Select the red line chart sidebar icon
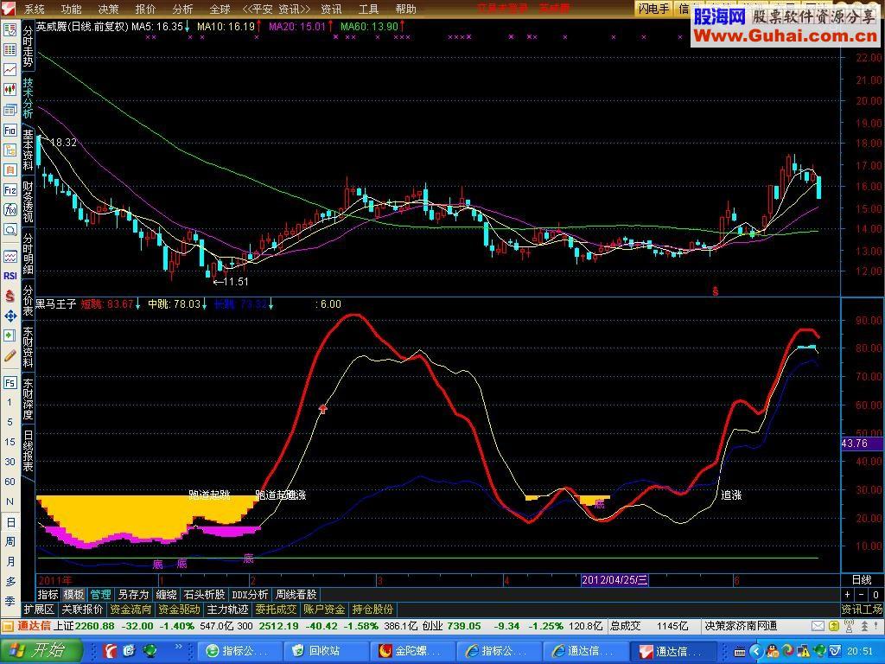The image size is (885, 664). click(x=10, y=69)
